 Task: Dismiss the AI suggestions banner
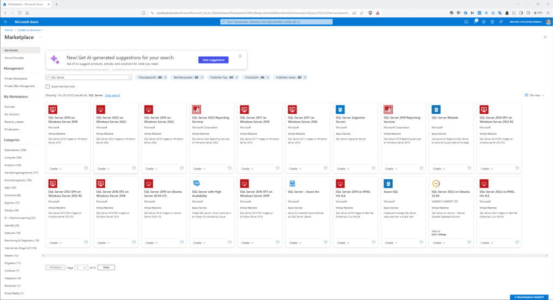(240, 56)
